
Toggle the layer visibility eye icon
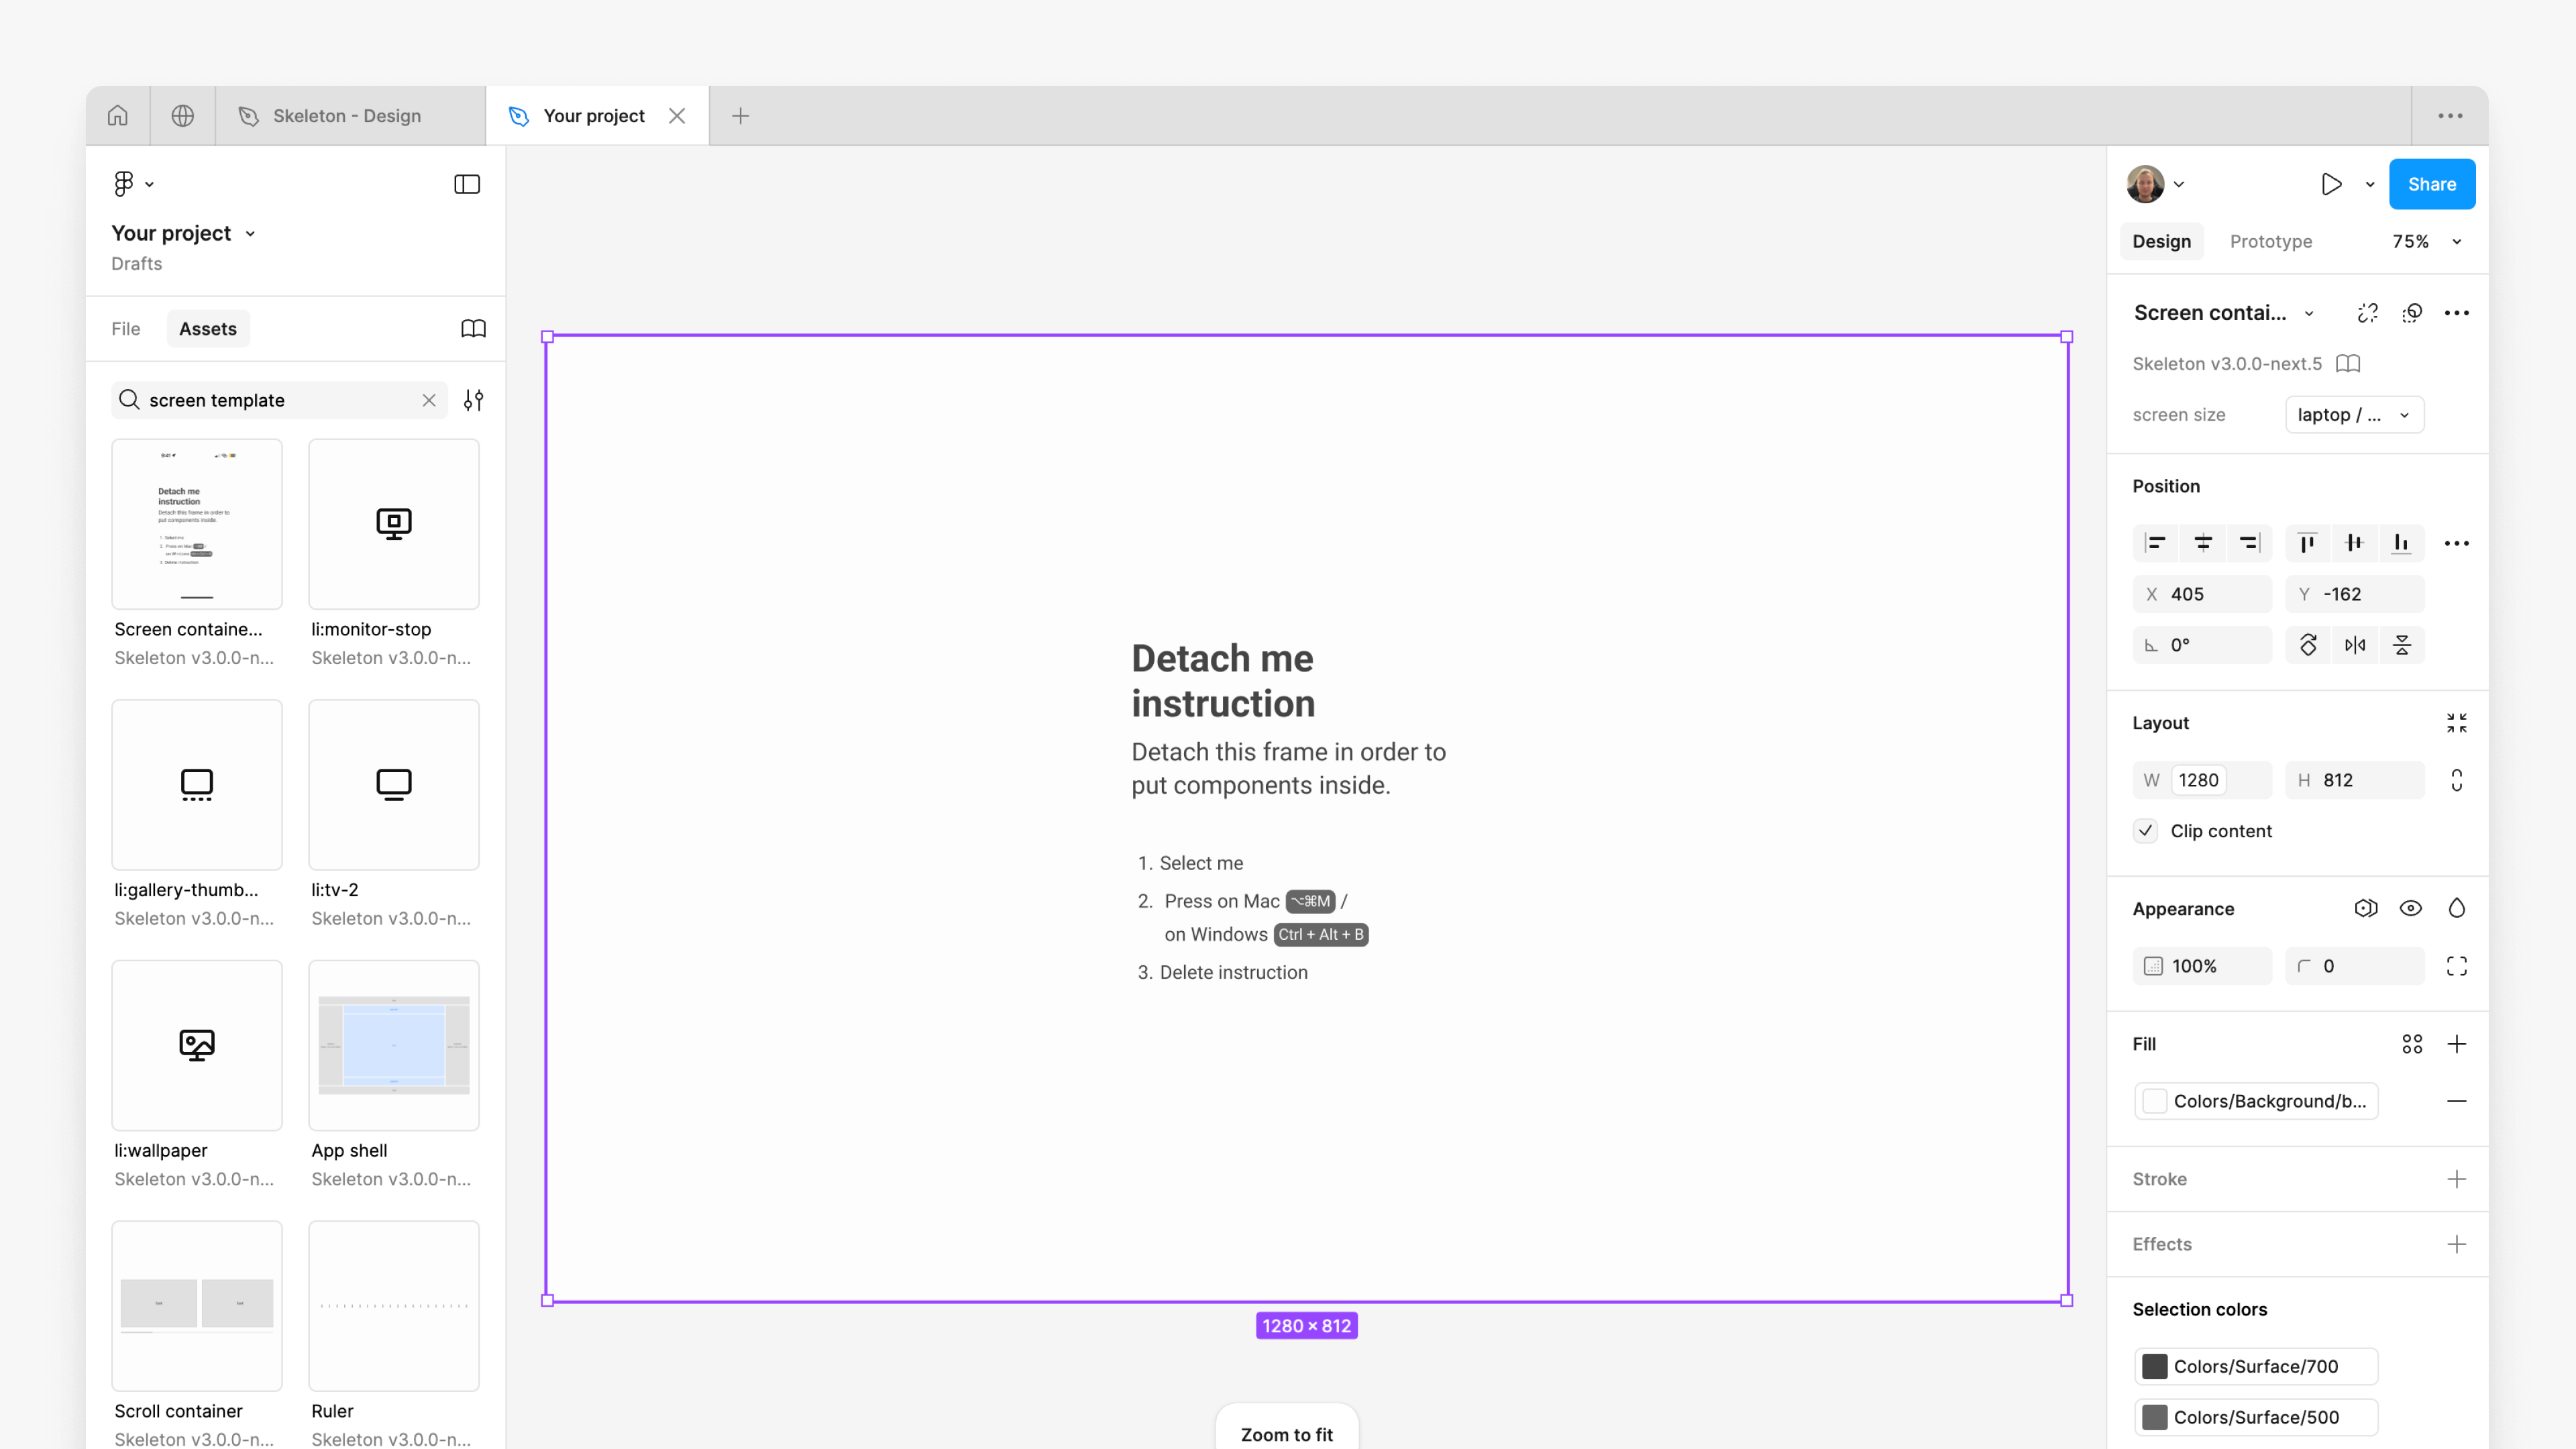pyautogui.click(x=2411, y=908)
